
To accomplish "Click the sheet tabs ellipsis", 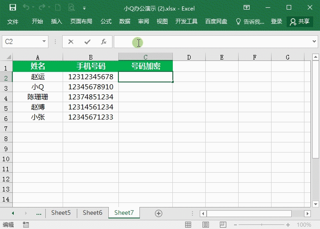I will click(38, 214).
